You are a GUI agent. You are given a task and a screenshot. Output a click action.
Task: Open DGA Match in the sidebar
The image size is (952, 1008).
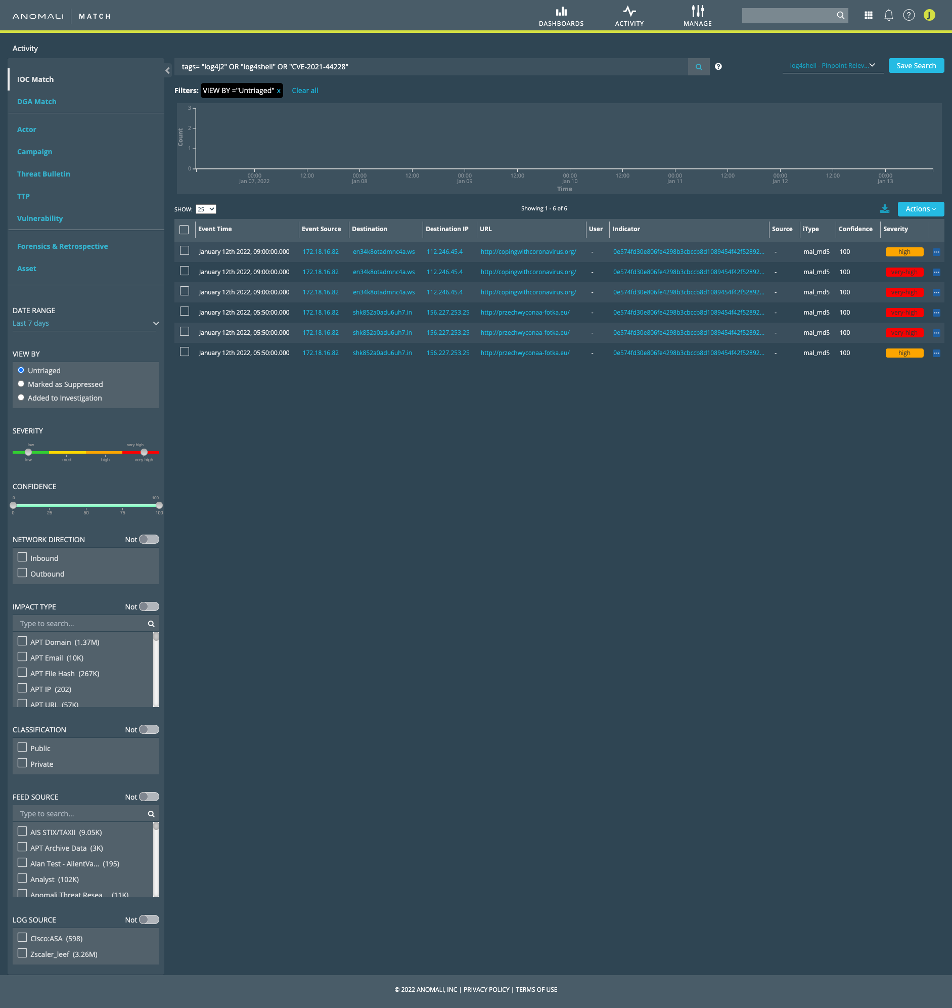point(36,102)
